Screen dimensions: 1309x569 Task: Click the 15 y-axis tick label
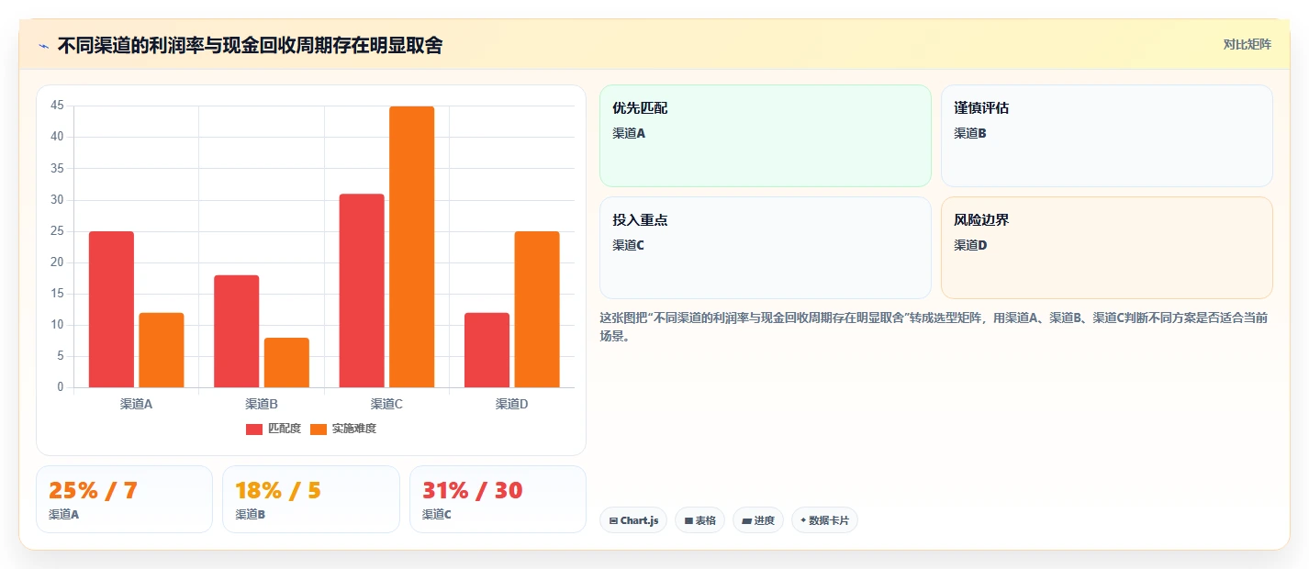pyautogui.click(x=57, y=294)
